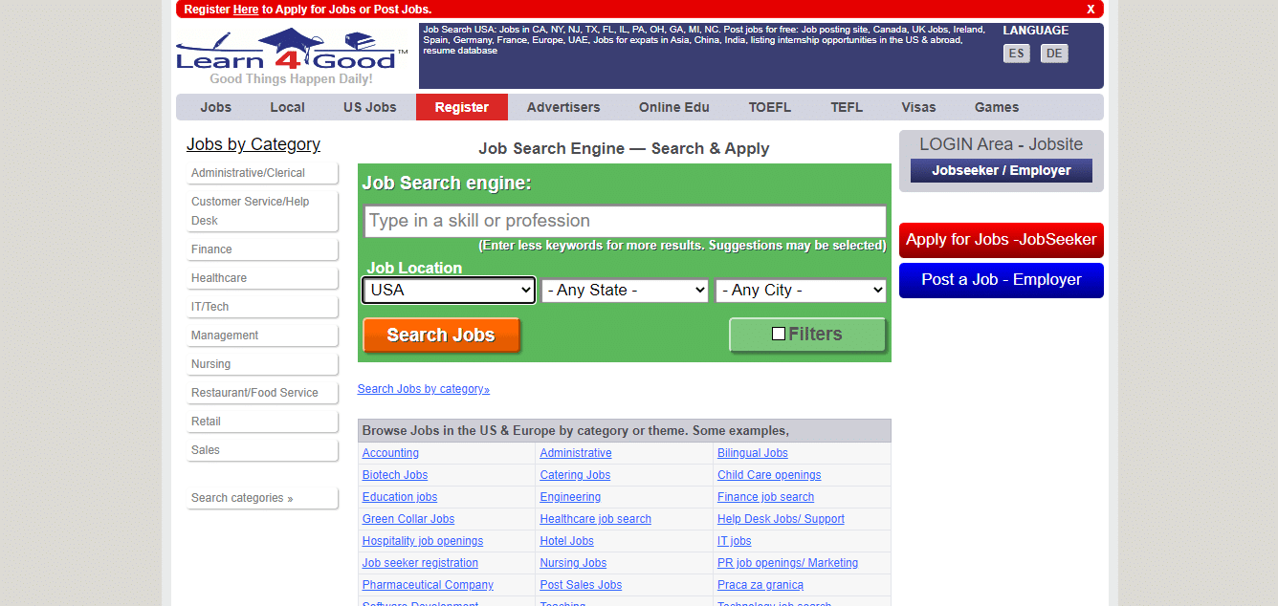Select the Finance sidebar category
The height and width of the screenshot is (606, 1278).
pyautogui.click(x=263, y=249)
